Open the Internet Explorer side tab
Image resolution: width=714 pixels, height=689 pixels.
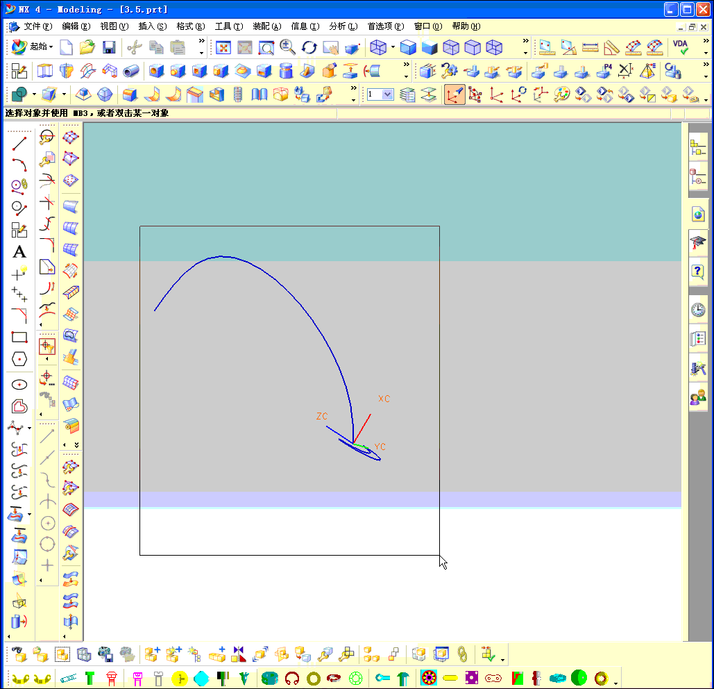click(699, 214)
